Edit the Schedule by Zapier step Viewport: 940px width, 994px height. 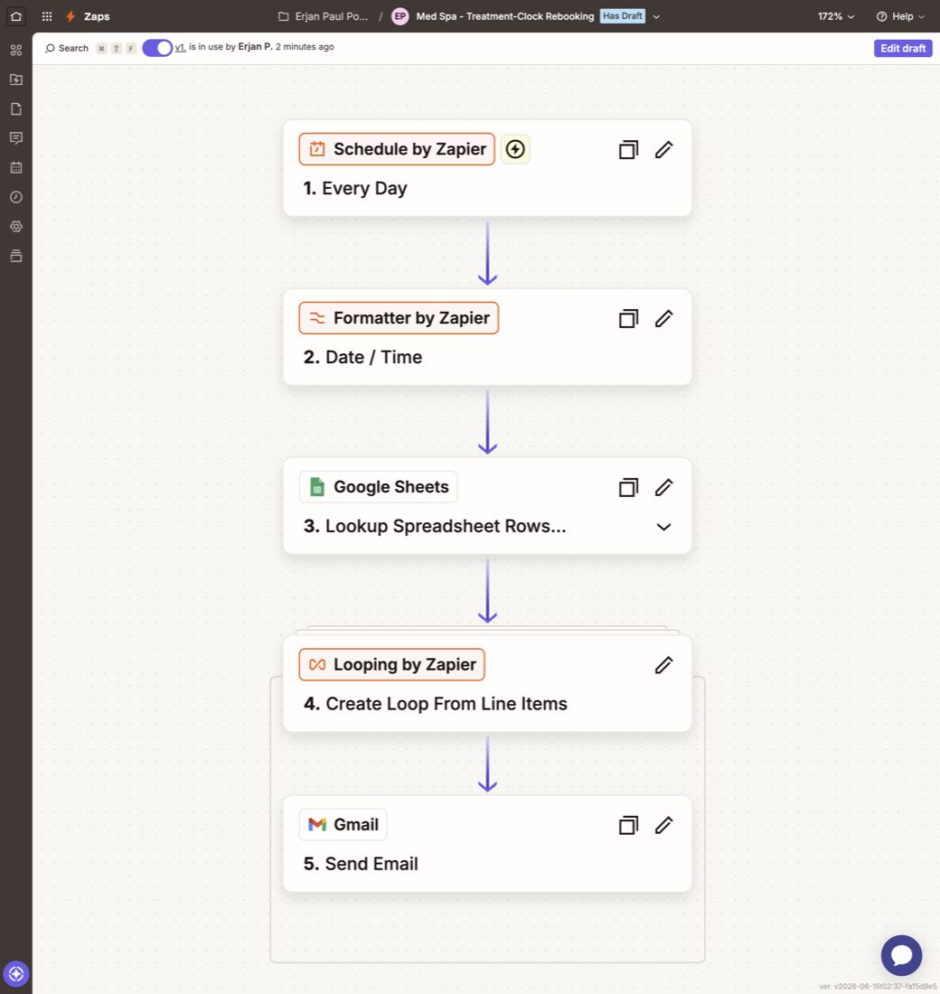(664, 150)
